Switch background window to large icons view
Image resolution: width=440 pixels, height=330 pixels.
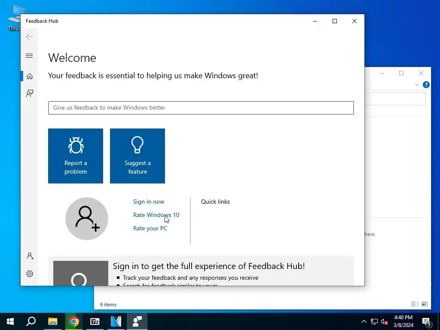coord(425,304)
